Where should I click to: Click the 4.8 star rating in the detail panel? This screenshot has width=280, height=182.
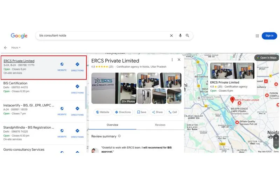[102, 67]
